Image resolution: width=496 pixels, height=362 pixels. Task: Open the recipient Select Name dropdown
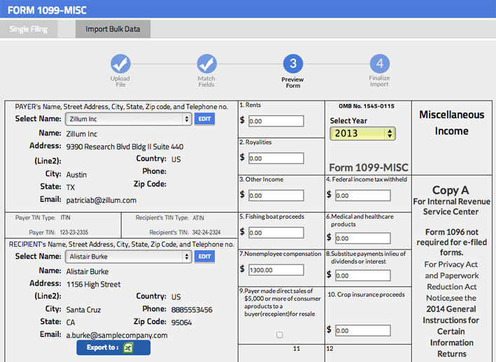click(128, 257)
